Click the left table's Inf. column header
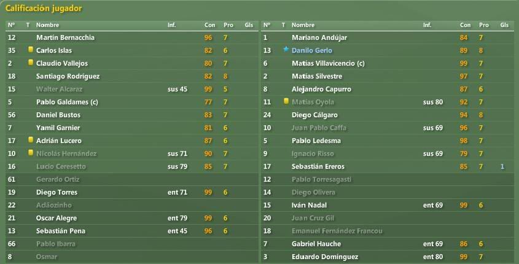 tap(172, 25)
